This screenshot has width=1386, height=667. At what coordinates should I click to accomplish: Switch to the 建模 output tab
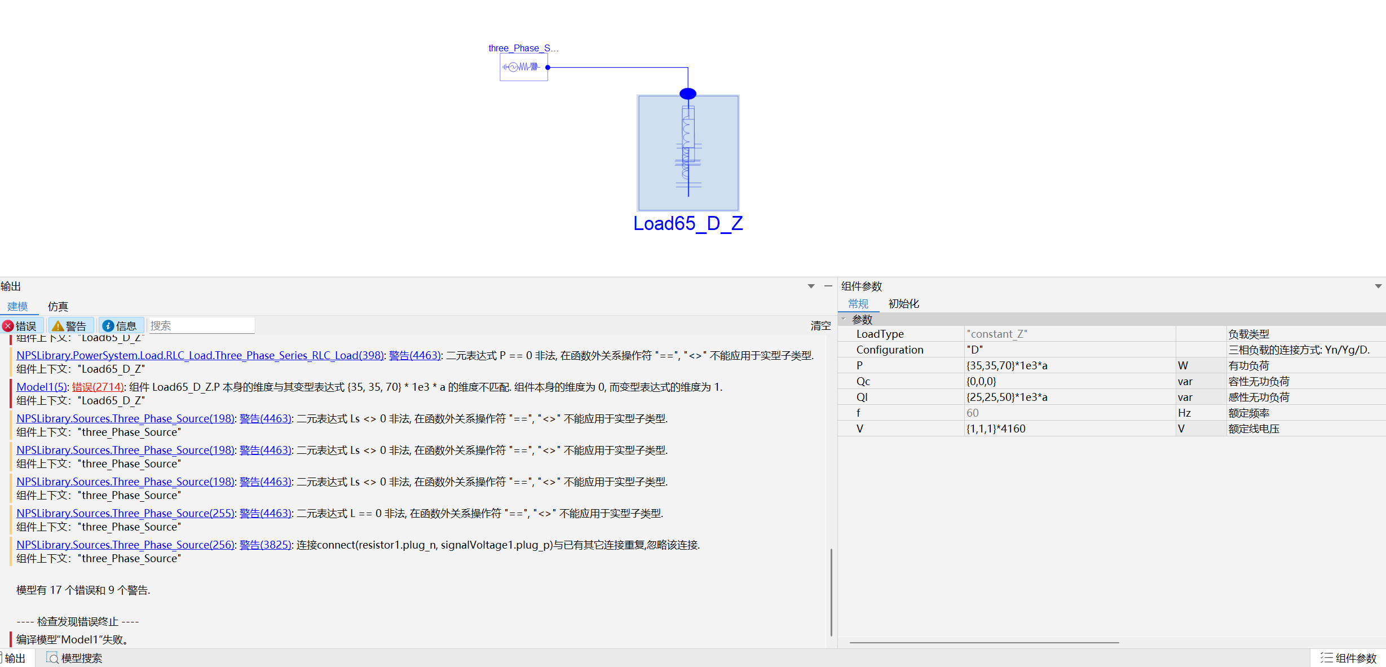(17, 307)
